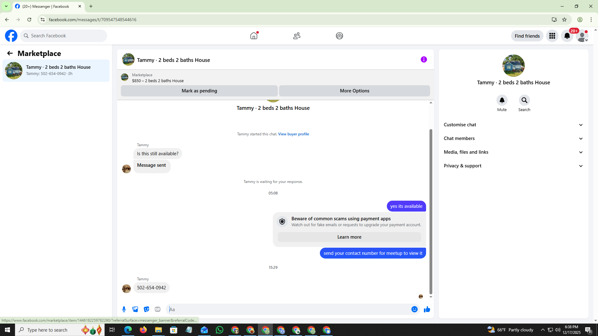This screenshot has height=336, width=598.
Task: Toggle the conversation information panel icon
Action: point(424,59)
